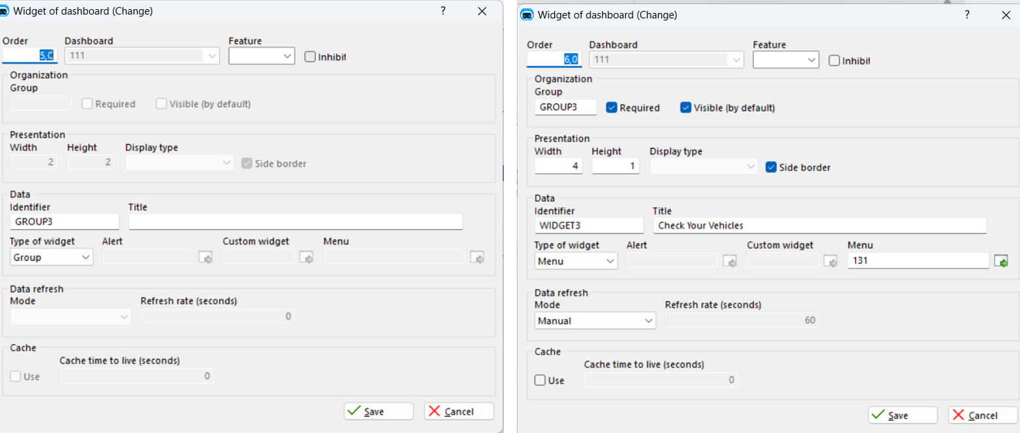Click Save button in right dialog
The image size is (1020, 433).
(x=903, y=415)
